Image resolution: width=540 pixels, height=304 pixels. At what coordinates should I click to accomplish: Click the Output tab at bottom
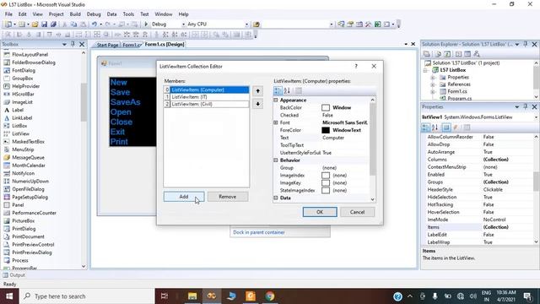click(14, 275)
